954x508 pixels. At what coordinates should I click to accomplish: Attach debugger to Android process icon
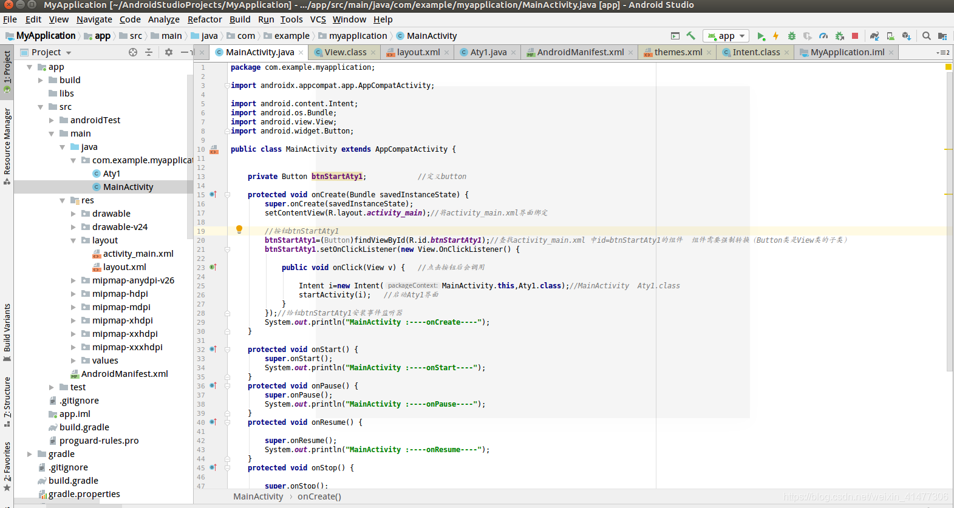[x=840, y=36]
